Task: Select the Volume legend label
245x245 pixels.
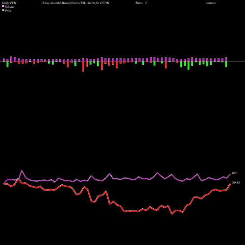Action: (9, 7)
